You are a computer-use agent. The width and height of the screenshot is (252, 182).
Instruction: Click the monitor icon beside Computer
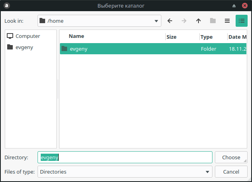click(x=10, y=36)
